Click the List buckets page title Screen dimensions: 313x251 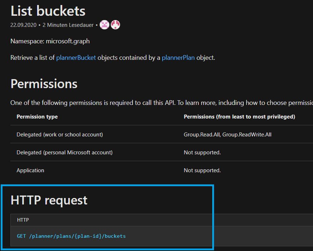point(48,11)
